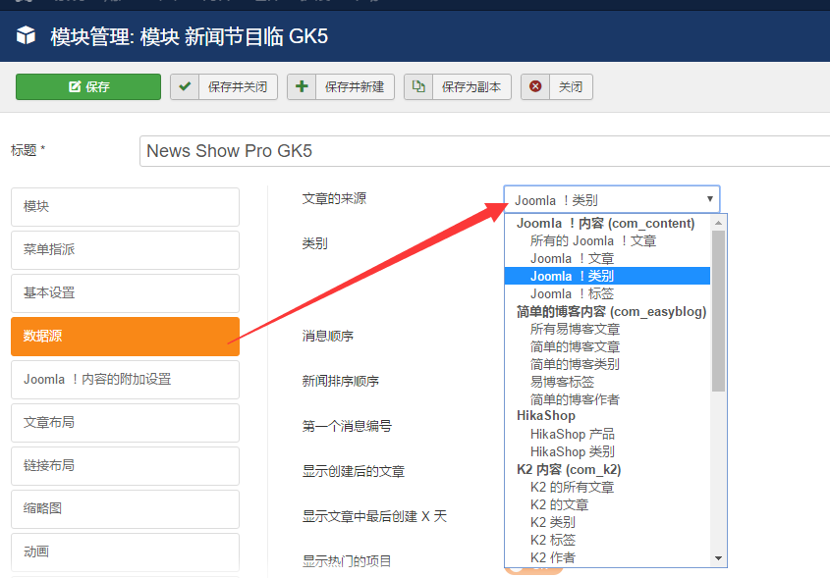Select K2 的文章 option
Viewport: 830px width, 578px height.
coord(607,505)
